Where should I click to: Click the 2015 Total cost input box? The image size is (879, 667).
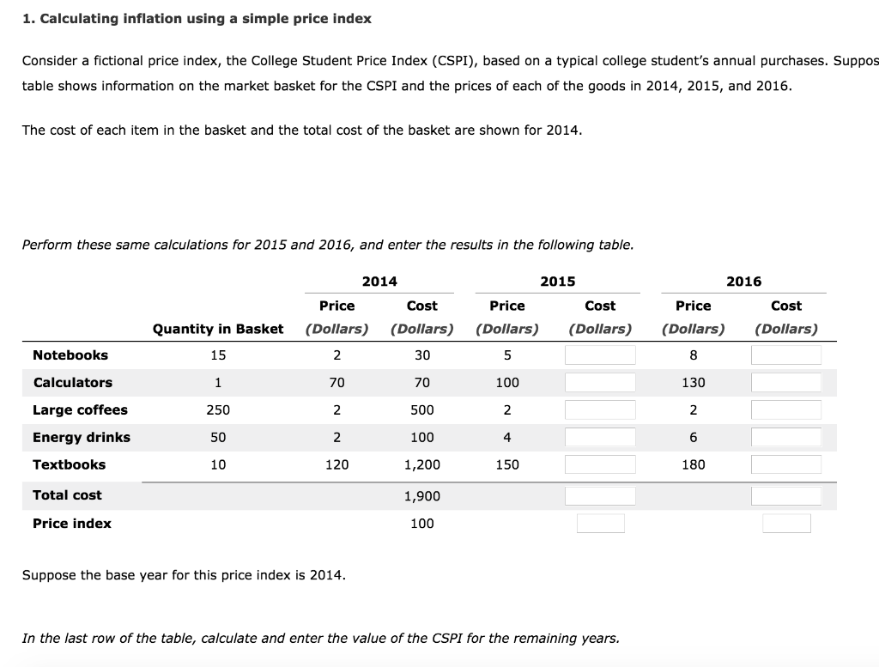[599, 495]
